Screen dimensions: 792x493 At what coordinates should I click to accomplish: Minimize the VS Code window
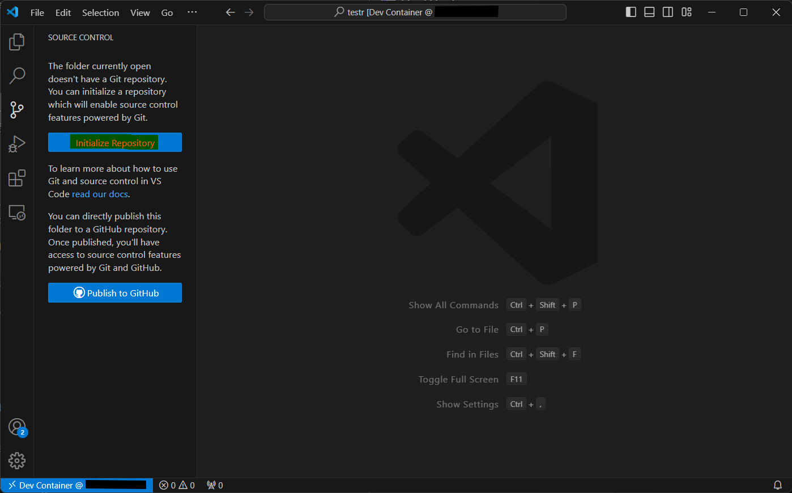pyautogui.click(x=712, y=12)
